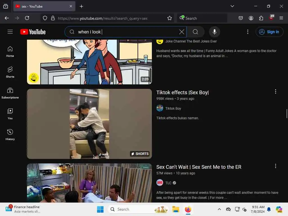Show hidden system tray icons
This screenshot has width=288, height=216.
coord(219,209)
